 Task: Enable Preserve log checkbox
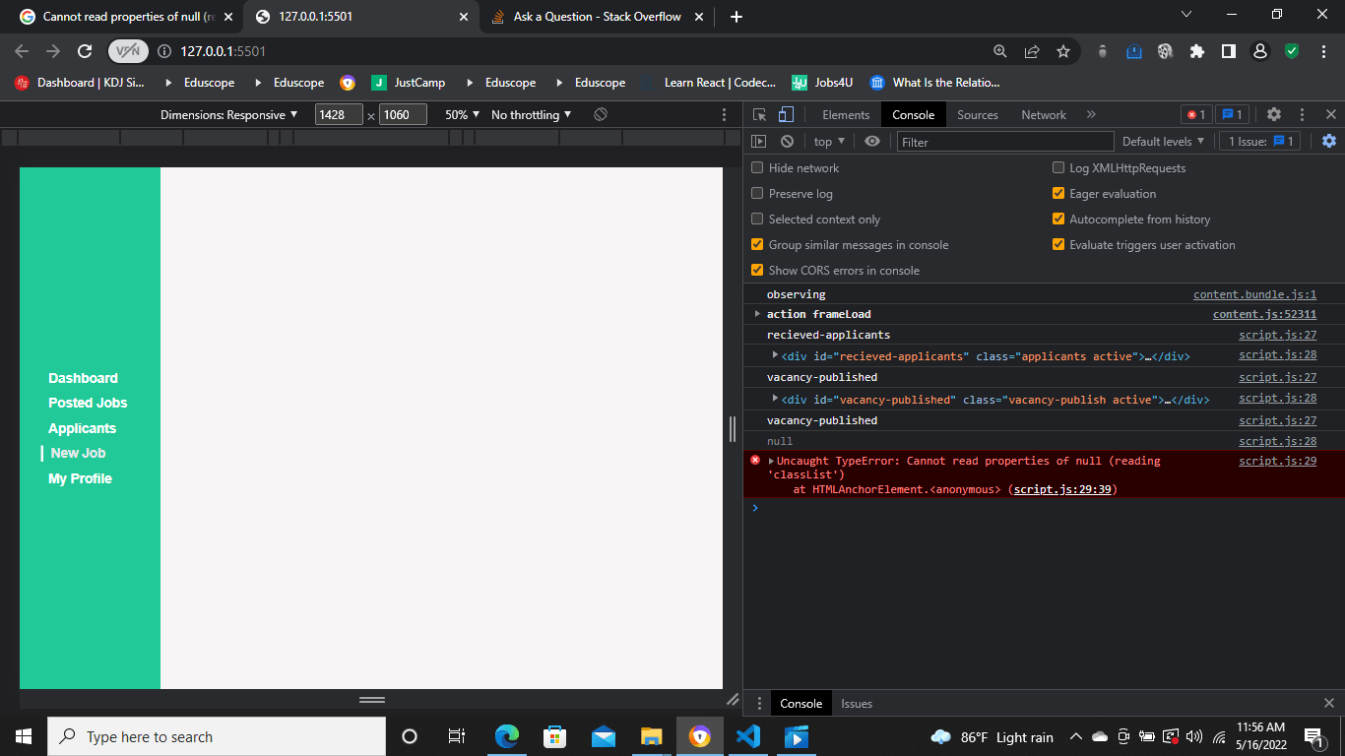pos(757,194)
